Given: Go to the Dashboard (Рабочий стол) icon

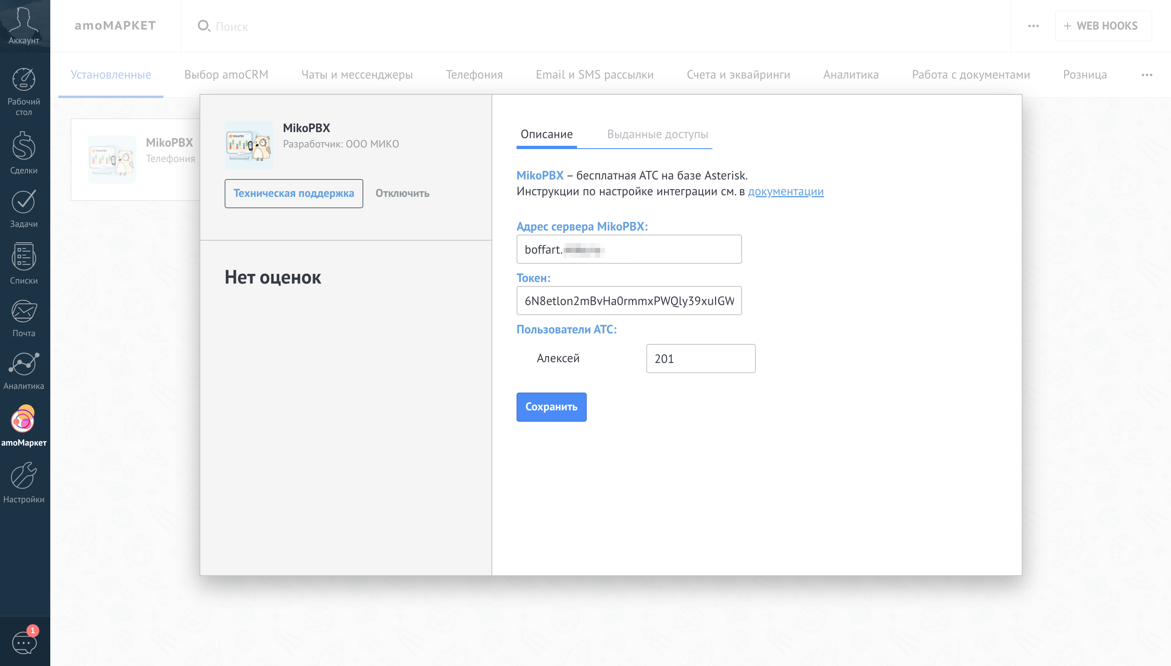Looking at the screenshot, I should coord(24,80).
